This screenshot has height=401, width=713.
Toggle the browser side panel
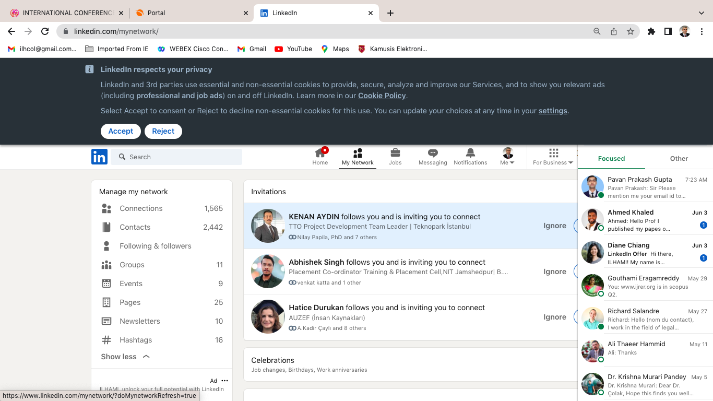point(668,31)
